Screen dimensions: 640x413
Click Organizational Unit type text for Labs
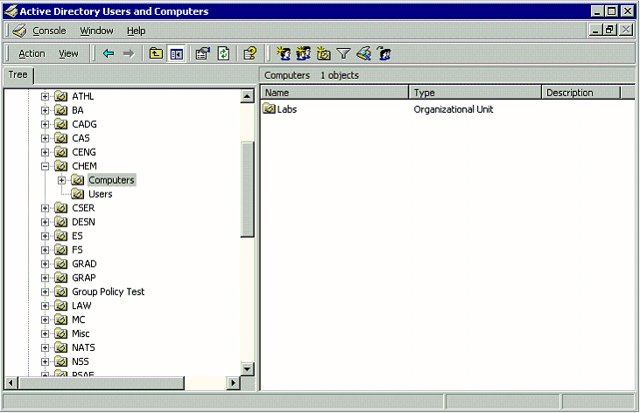pyautogui.click(x=453, y=109)
